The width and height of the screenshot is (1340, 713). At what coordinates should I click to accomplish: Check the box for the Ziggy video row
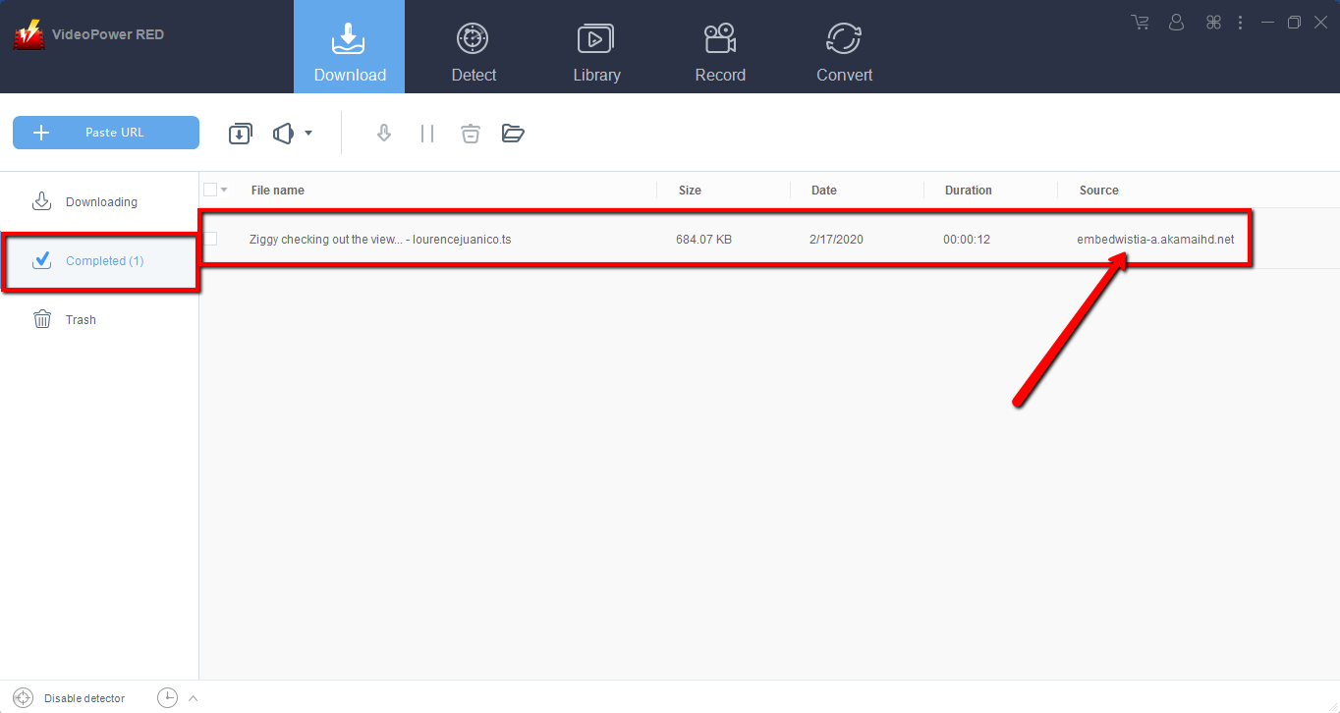(210, 239)
